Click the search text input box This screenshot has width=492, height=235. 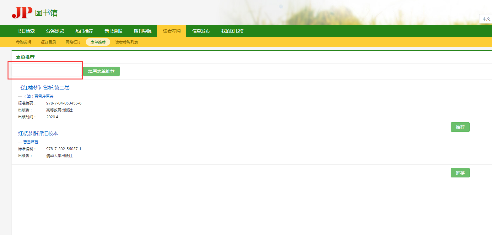click(x=47, y=71)
